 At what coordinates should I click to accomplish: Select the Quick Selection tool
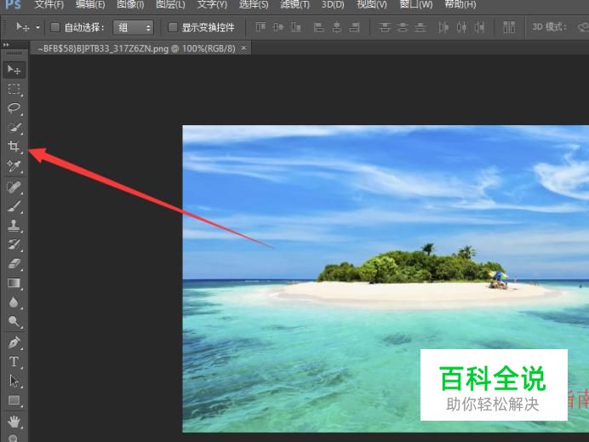tap(14, 128)
